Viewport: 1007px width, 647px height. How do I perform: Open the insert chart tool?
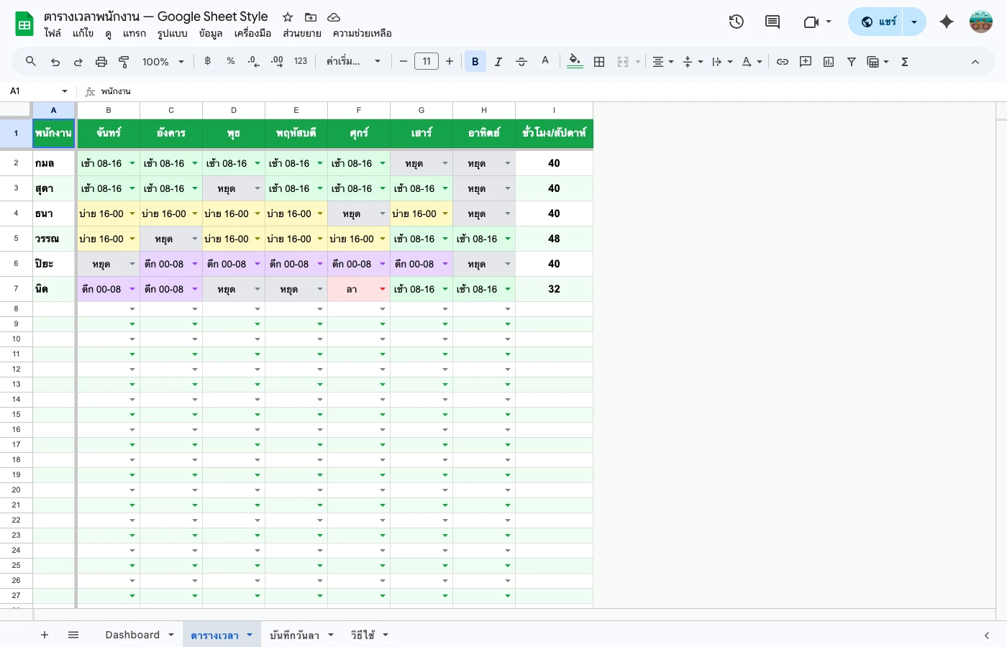828,61
